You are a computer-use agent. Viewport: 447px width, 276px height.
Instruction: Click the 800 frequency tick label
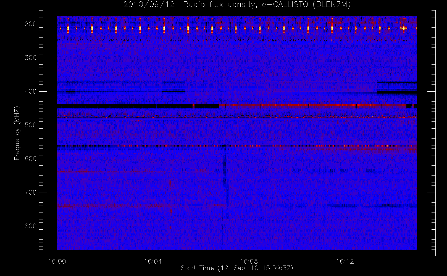coord(31,226)
